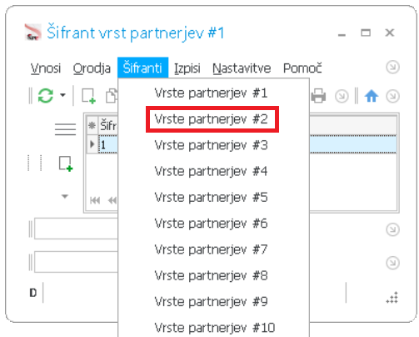Click the copy record toolbar icon
Viewport: 419px width, 337px height.
pyautogui.click(x=112, y=96)
